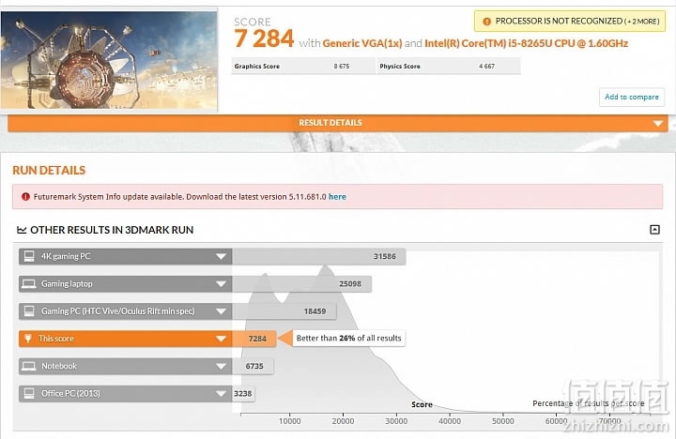The height and width of the screenshot is (439, 676).
Task: Click the 3238 Office PC score value
Action: coord(243,393)
